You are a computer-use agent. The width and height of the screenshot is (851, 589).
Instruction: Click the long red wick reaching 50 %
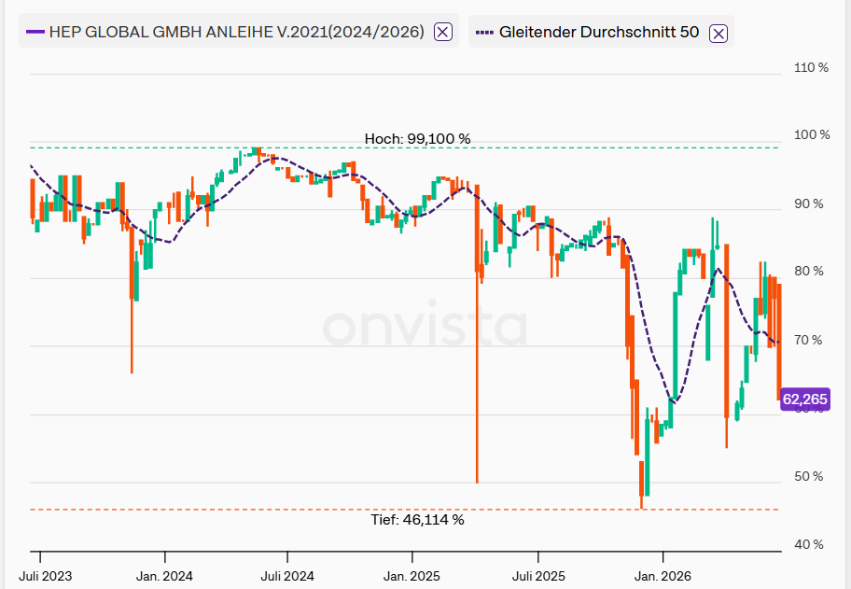[x=477, y=380]
